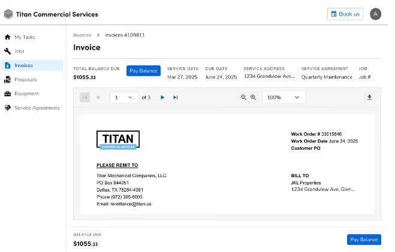Click the Titan Commercial Services cube logo
Image resolution: width=395 pixels, height=252 pixels.
pos(8,14)
